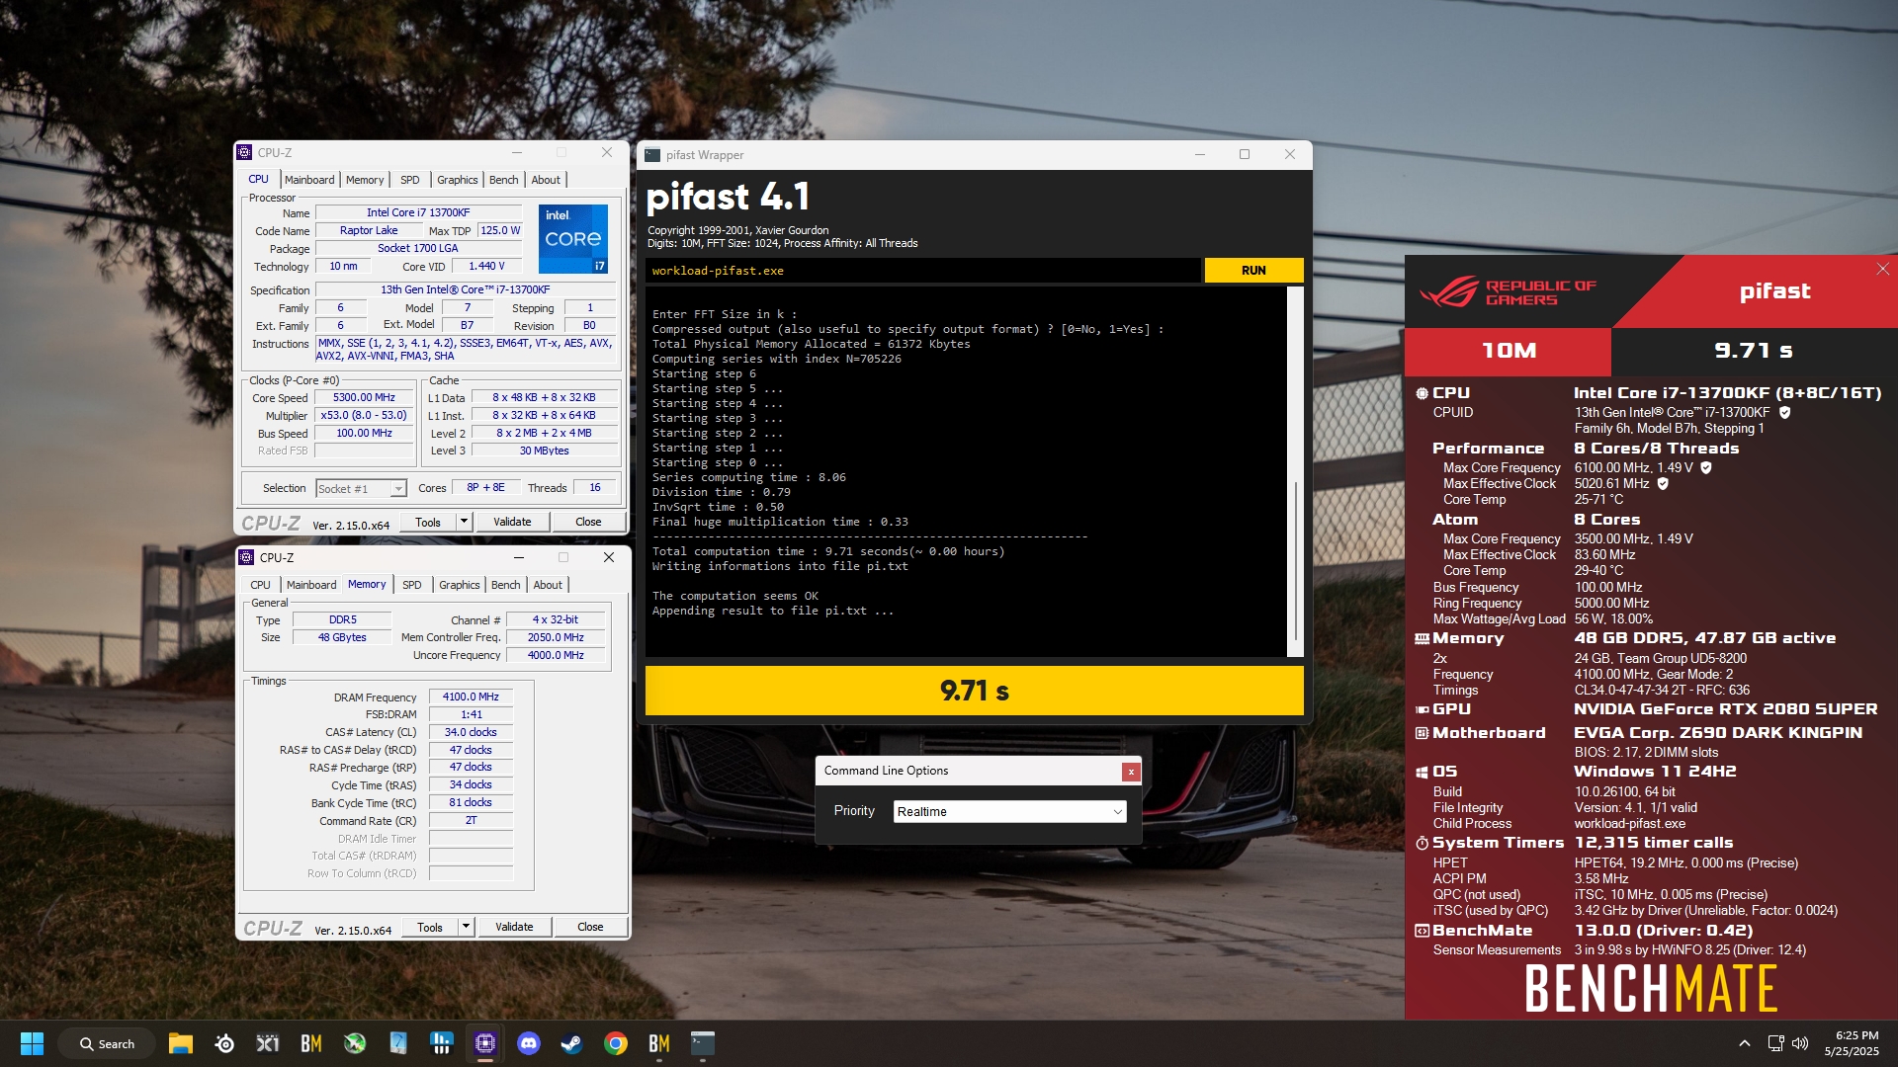Screen dimensions: 1898x1067
Task: Switch to Memory tab in upper CPU-Z
Action: tap(365, 180)
